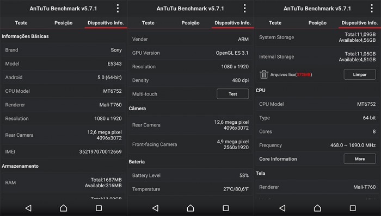Select Dispositivo Info. tab in right screenshot
The width and height of the screenshot is (381, 216).
pyautogui.click(x=360, y=23)
